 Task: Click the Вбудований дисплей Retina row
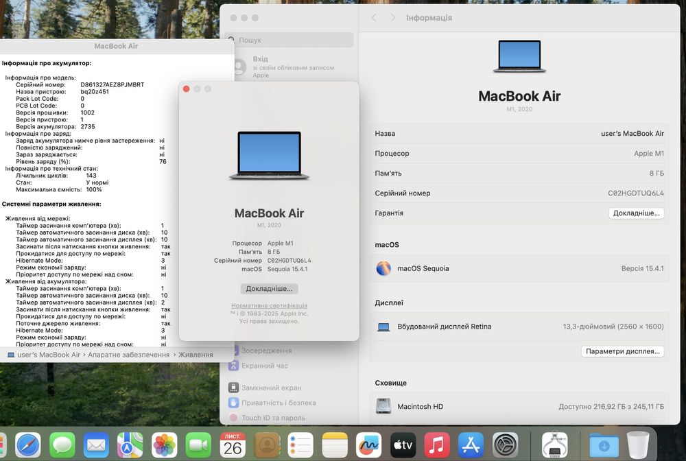point(519,327)
